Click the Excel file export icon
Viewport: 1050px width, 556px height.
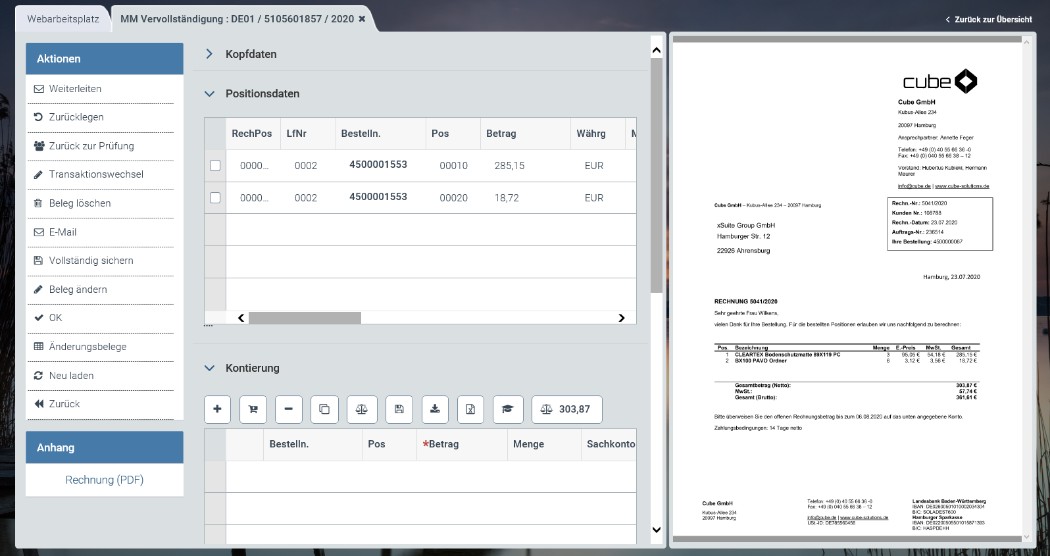[x=470, y=409]
